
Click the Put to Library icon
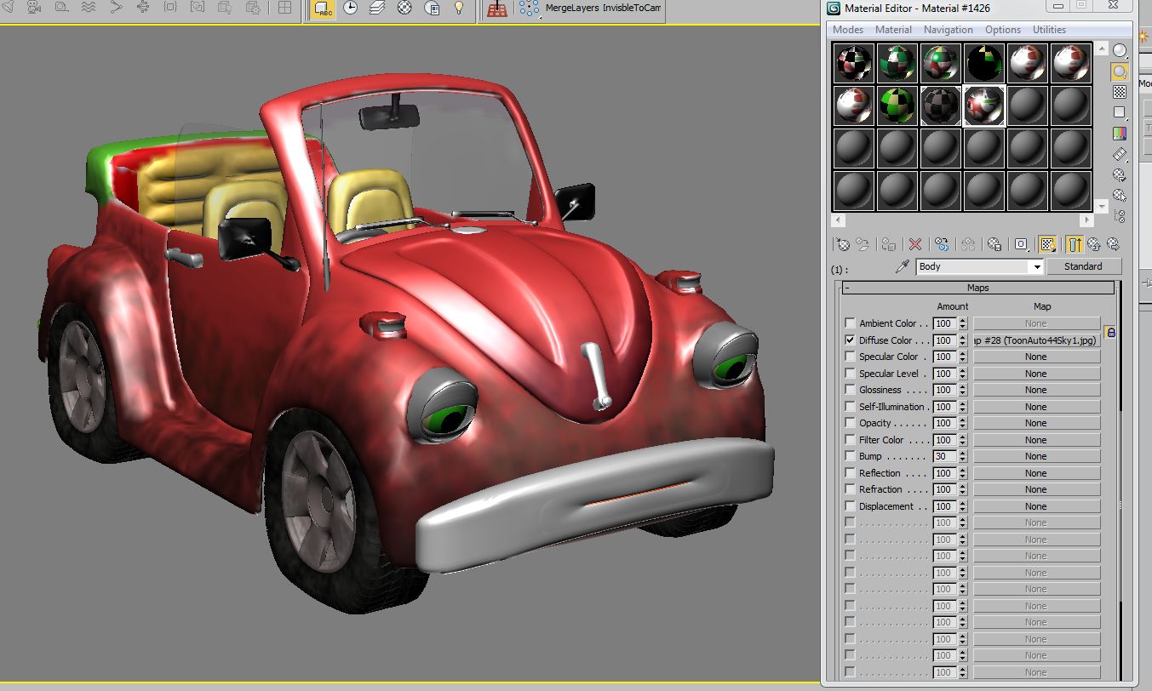pyautogui.click(x=994, y=244)
